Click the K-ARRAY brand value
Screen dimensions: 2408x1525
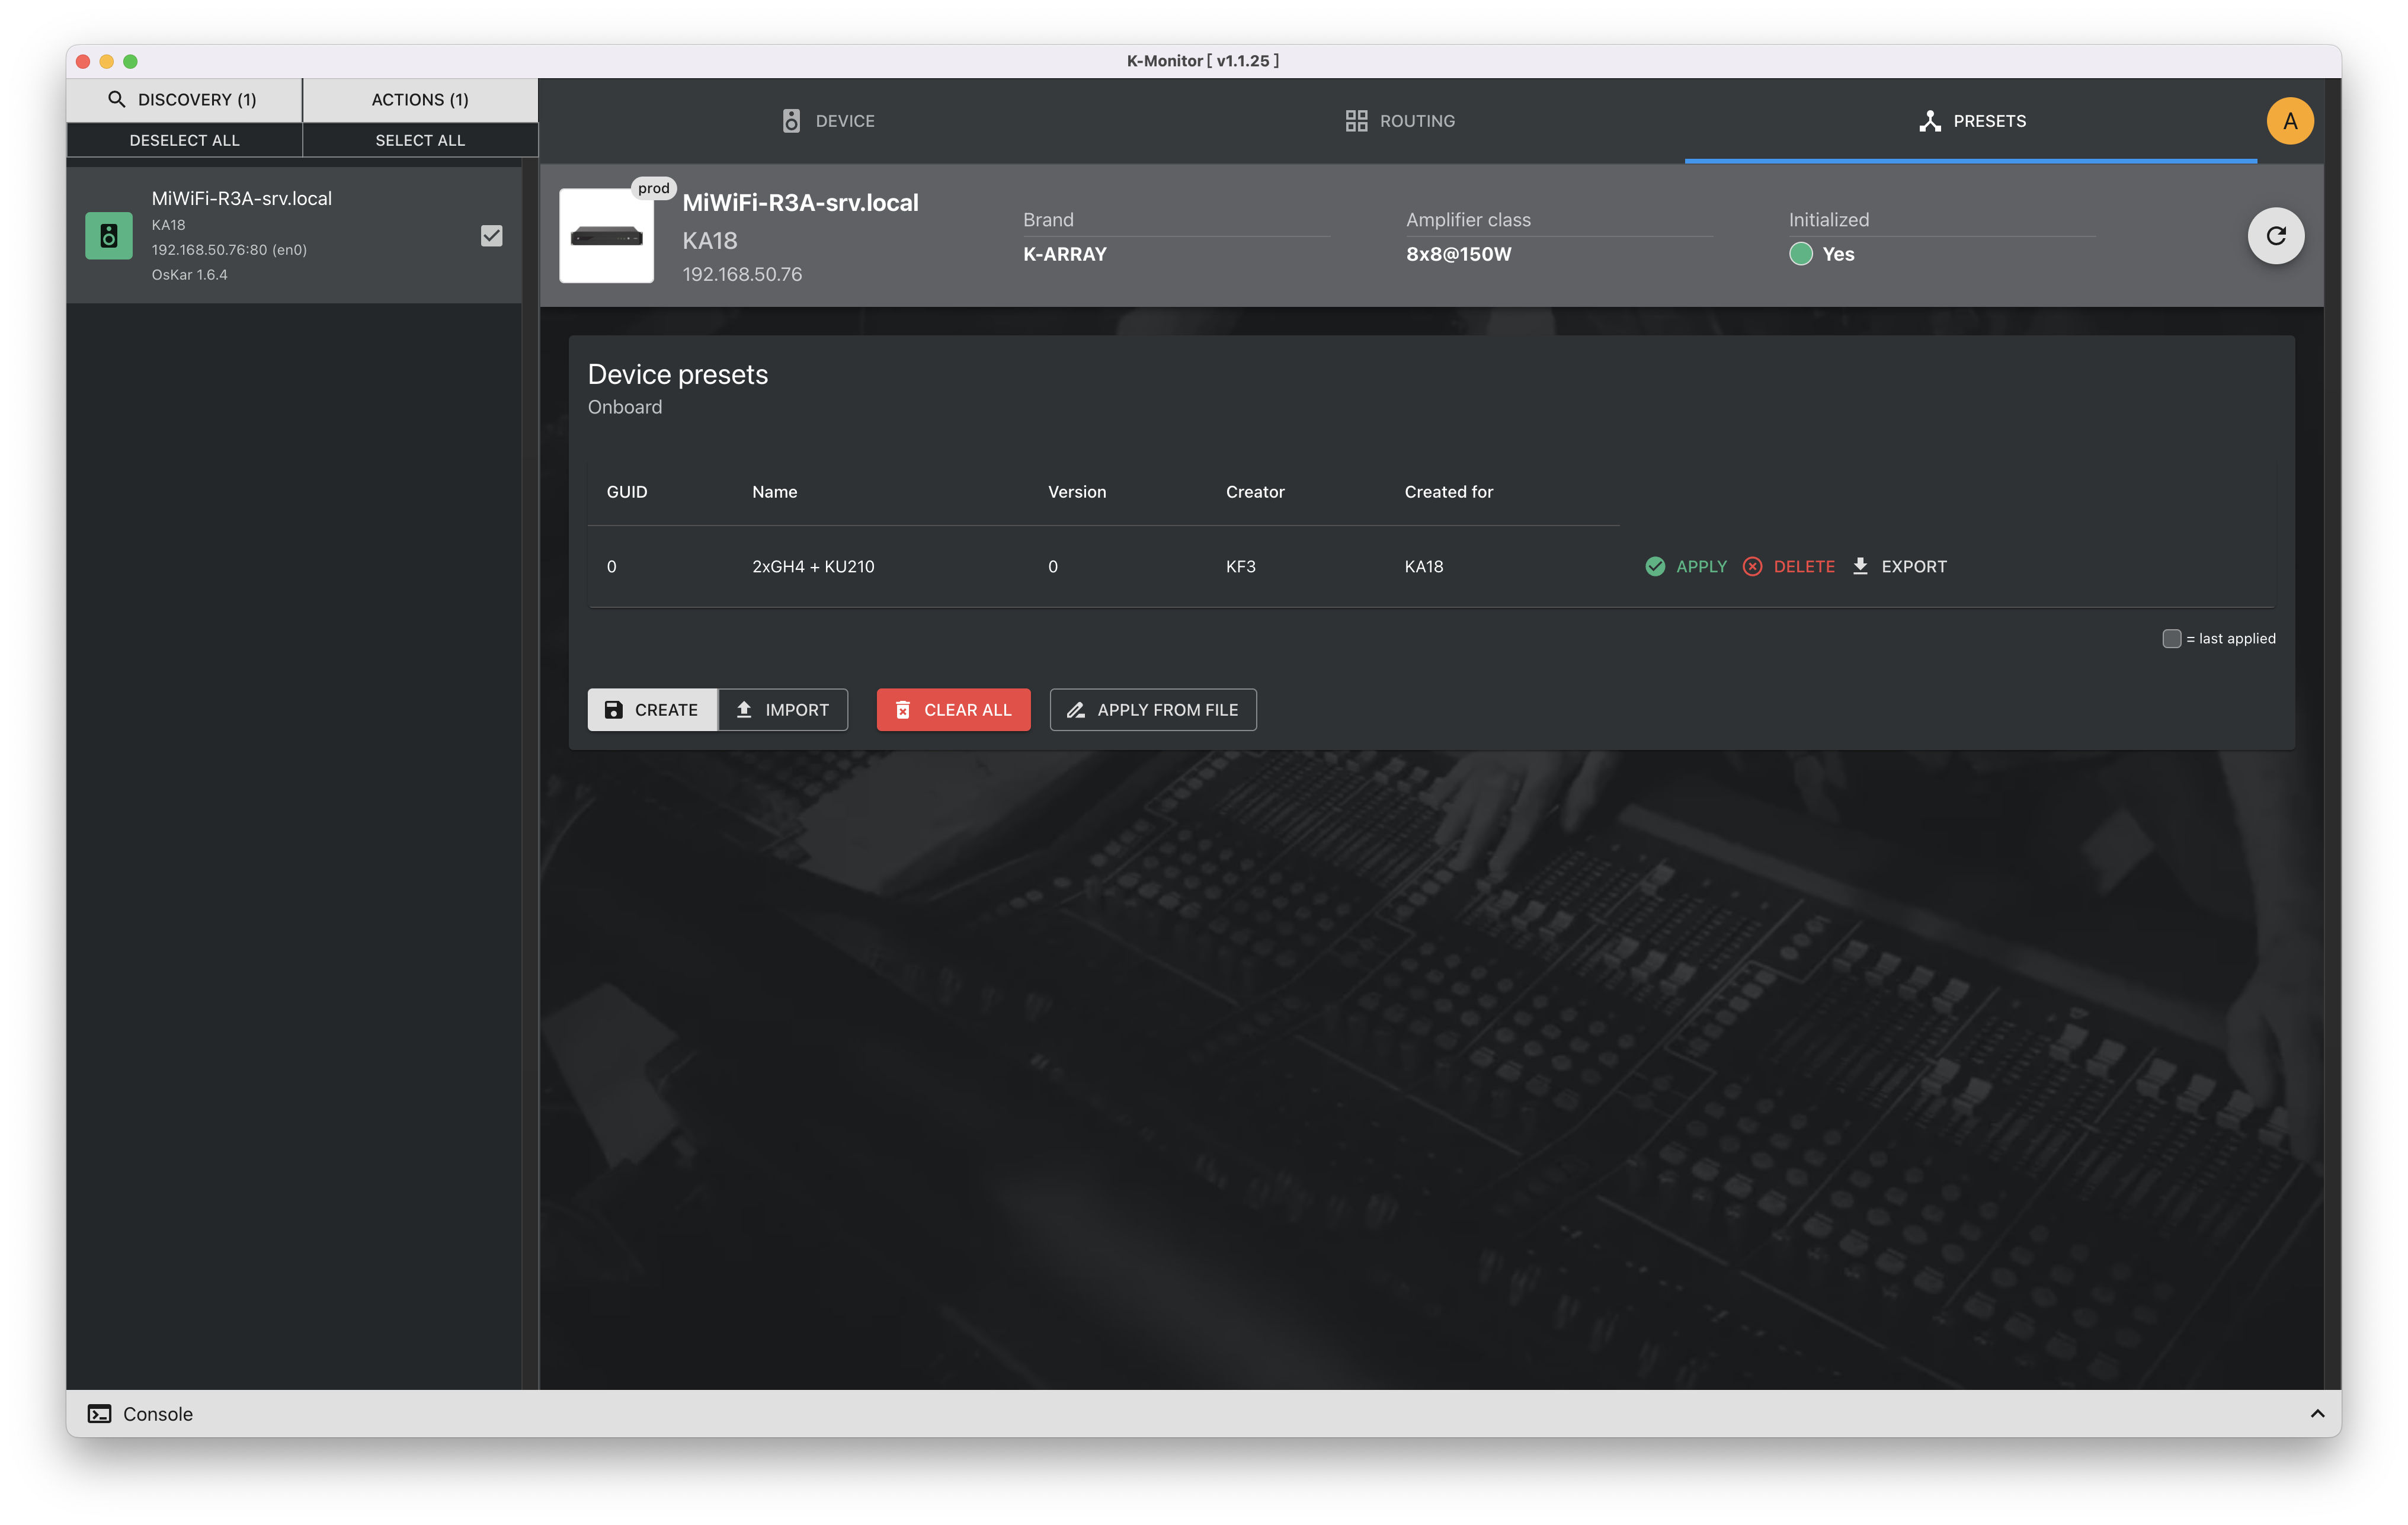1065,254
